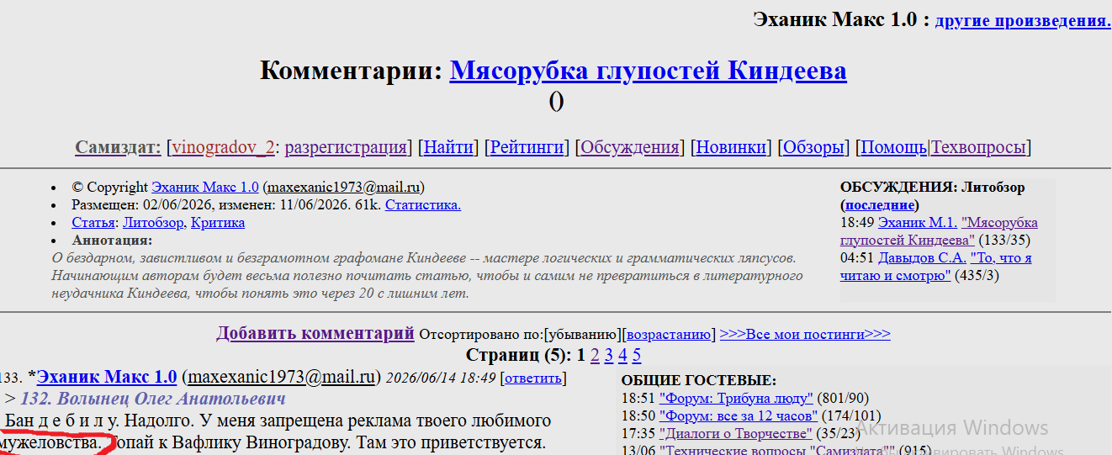Open 'Помощь' link
Image resolution: width=1112 pixels, height=455 pixels.
click(x=893, y=148)
